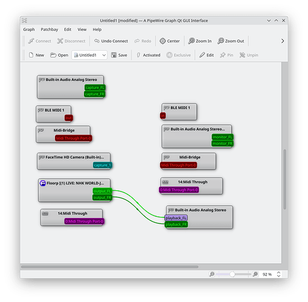
Task: Toggle the Activated patchbay option
Action: point(149,55)
